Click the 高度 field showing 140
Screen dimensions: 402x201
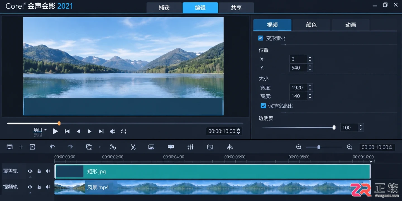point(298,96)
